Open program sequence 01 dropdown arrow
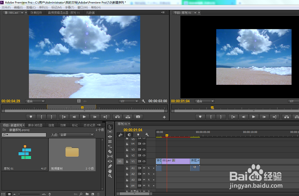Image resolution: width=299 pixels, height=196 pixels. [195, 13]
